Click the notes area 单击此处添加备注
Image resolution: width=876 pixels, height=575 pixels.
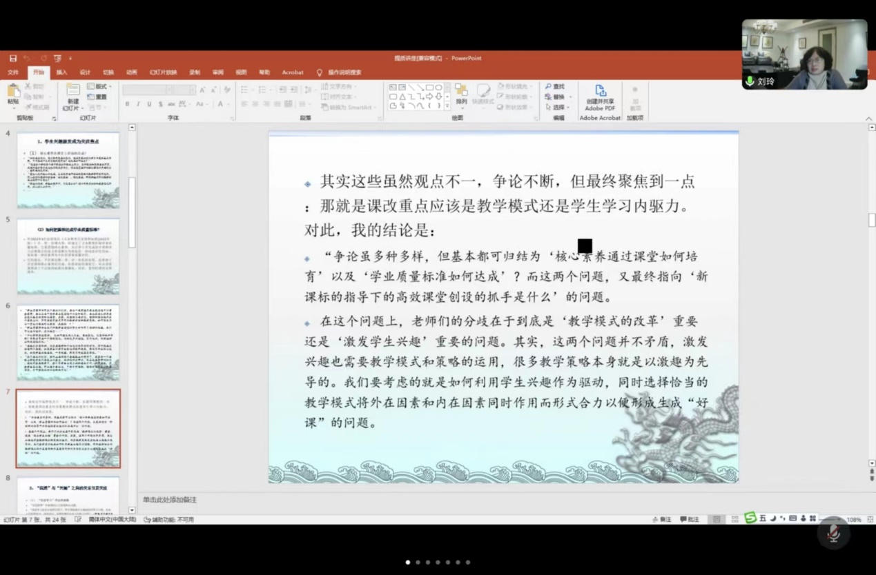coord(170,500)
